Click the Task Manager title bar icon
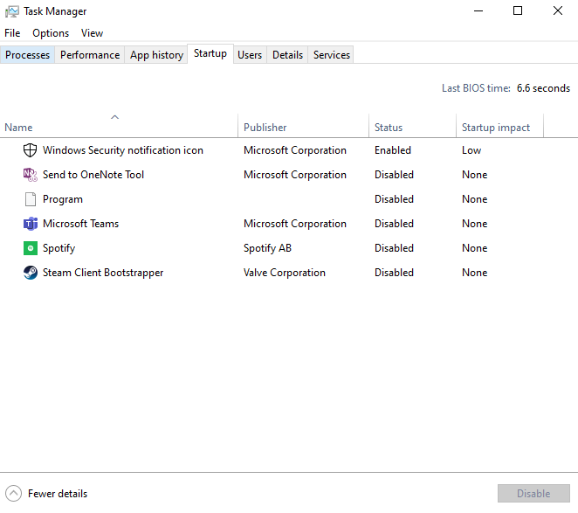The width and height of the screenshot is (578, 513). click(11, 11)
